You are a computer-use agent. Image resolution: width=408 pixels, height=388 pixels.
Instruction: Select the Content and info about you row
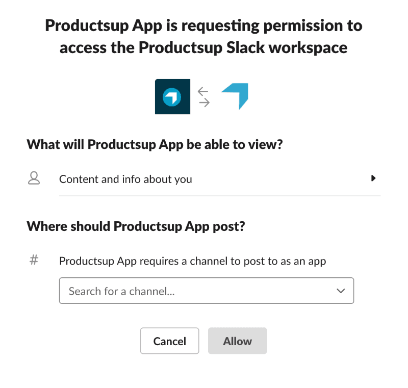click(x=204, y=179)
